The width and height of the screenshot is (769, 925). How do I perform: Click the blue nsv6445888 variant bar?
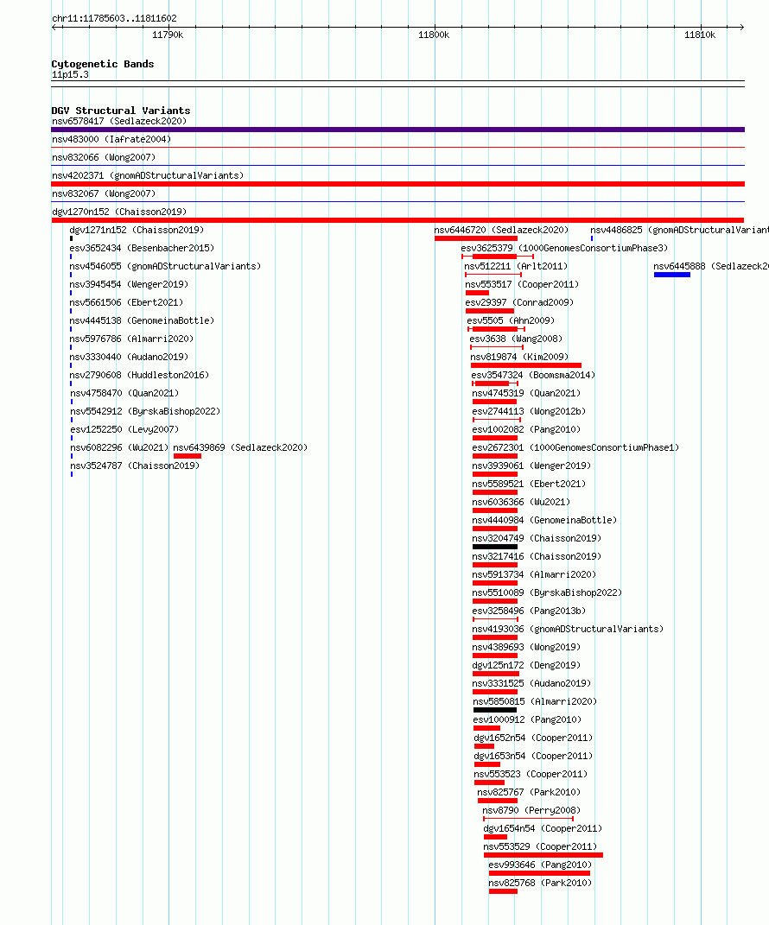pos(672,275)
